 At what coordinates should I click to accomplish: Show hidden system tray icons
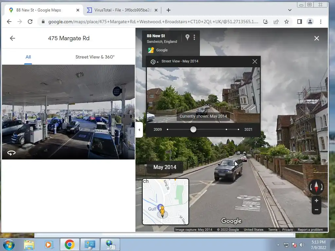pos(278,245)
